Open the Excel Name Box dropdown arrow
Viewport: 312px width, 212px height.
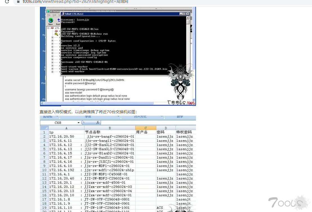(x=79, y=123)
